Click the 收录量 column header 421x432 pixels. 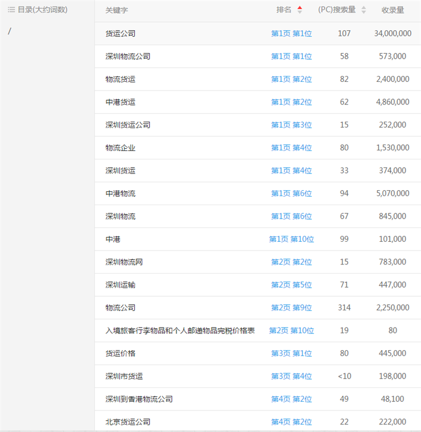point(392,10)
